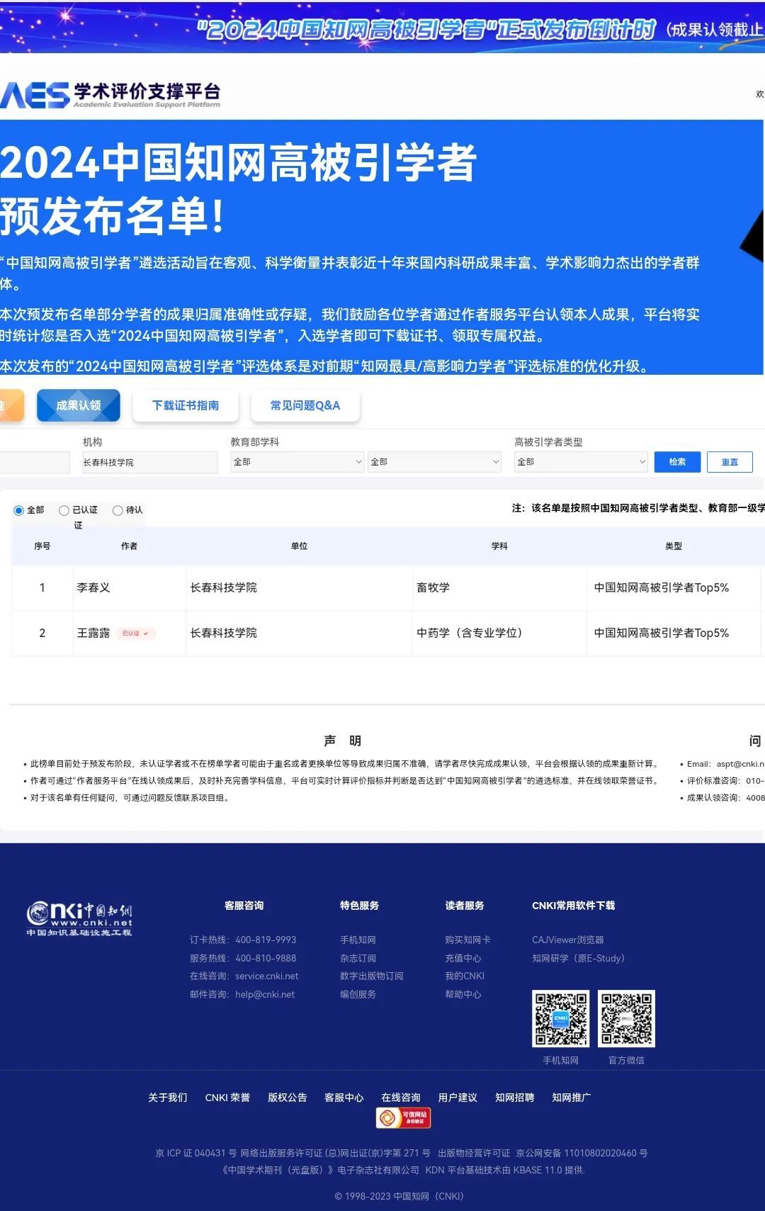Open the 常见问题Q&A tab
Viewport: 765px width, 1211px height.
pyautogui.click(x=305, y=405)
